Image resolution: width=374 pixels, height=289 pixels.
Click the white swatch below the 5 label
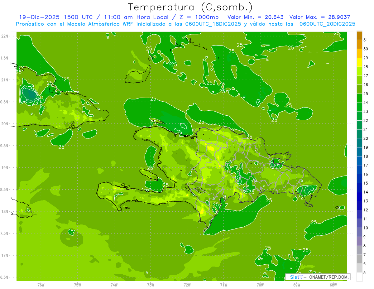[359, 277]
